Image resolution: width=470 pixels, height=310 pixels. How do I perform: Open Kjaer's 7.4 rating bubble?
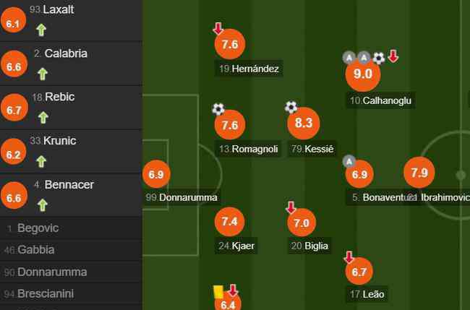pyautogui.click(x=230, y=222)
